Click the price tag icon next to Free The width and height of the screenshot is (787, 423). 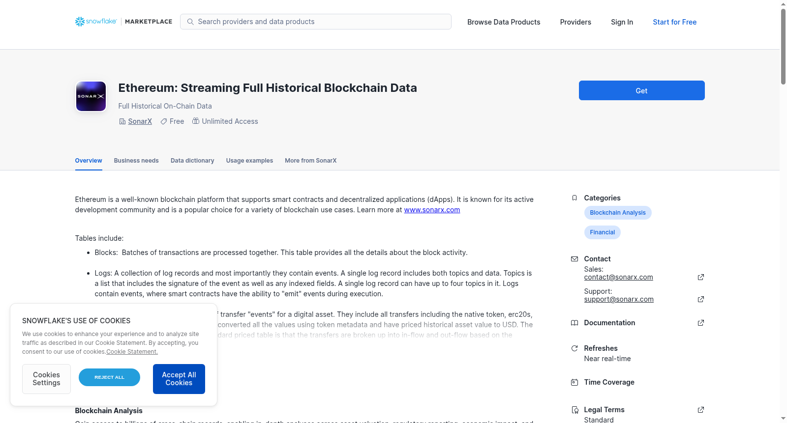(164, 121)
